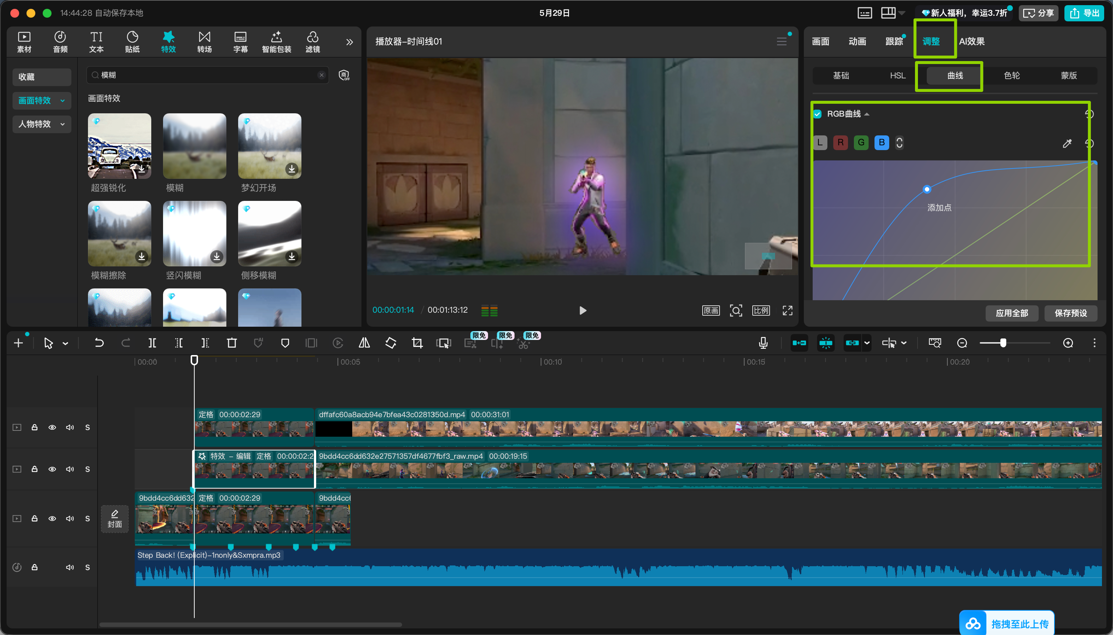Click the 保存预设 button
The width and height of the screenshot is (1113, 635).
[x=1071, y=313]
